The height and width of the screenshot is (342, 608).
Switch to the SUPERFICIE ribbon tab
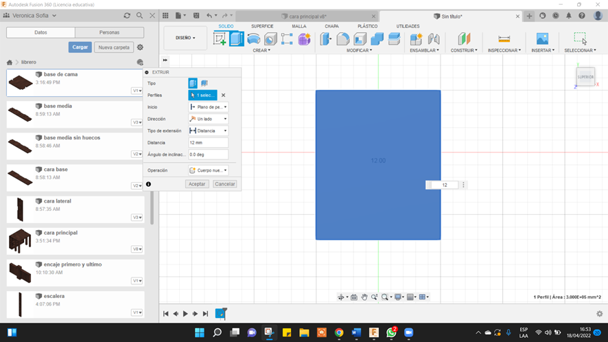(262, 26)
